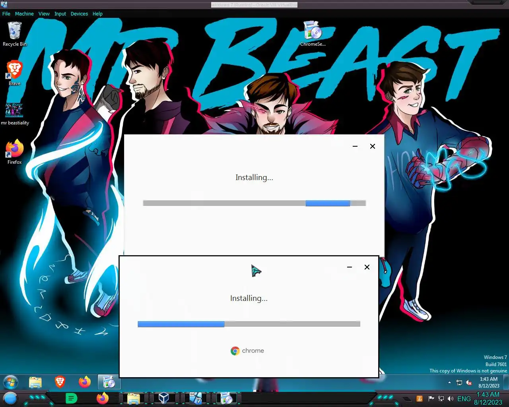
Task: Click the ENG language indicator
Action: point(464,399)
